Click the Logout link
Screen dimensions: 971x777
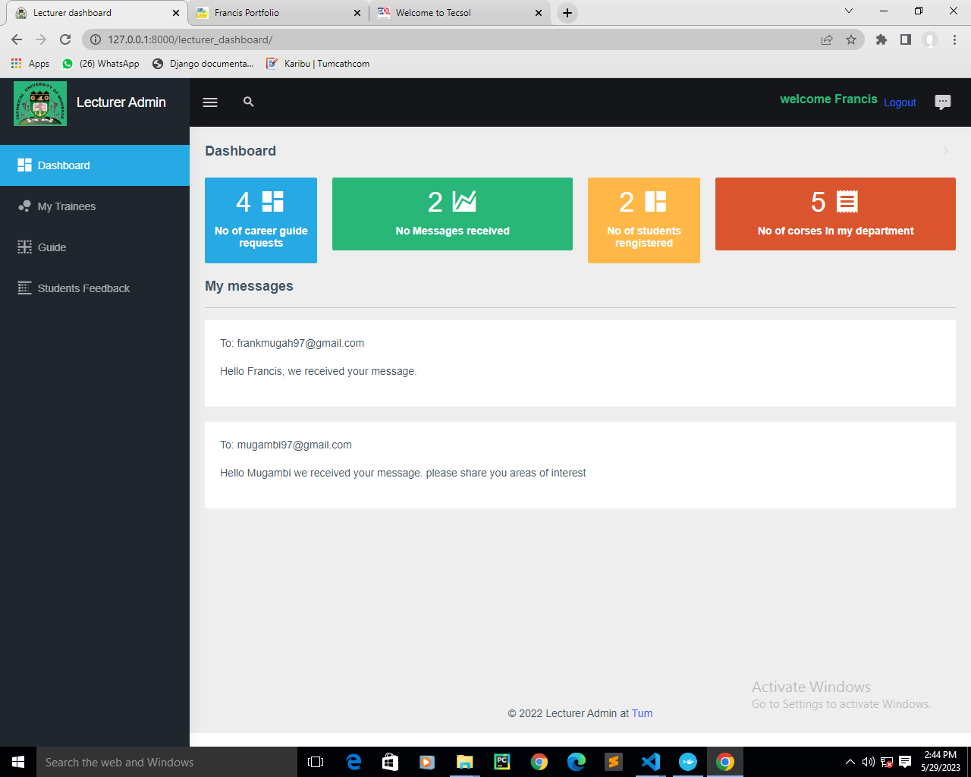pyautogui.click(x=900, y=102)
